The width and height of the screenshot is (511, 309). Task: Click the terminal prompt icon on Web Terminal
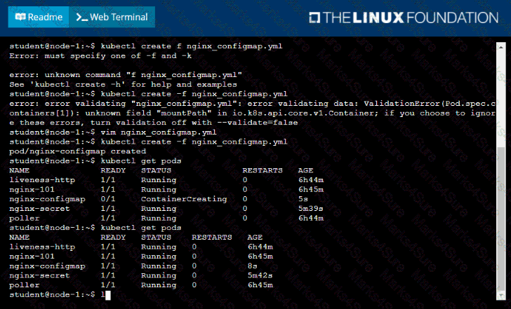[82, 17]
